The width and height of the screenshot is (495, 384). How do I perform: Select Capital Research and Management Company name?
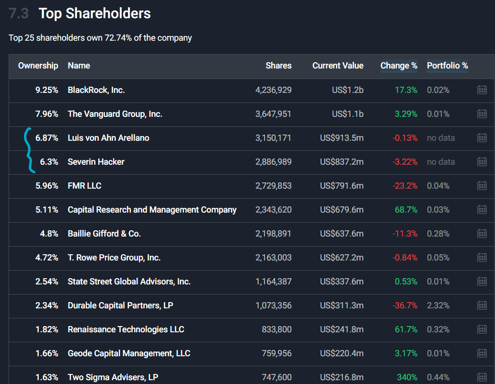point(152,210)
